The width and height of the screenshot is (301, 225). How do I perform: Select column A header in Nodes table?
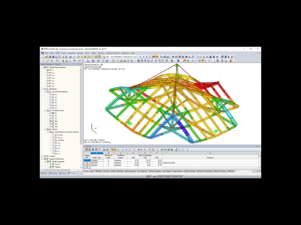click(97, 153)
